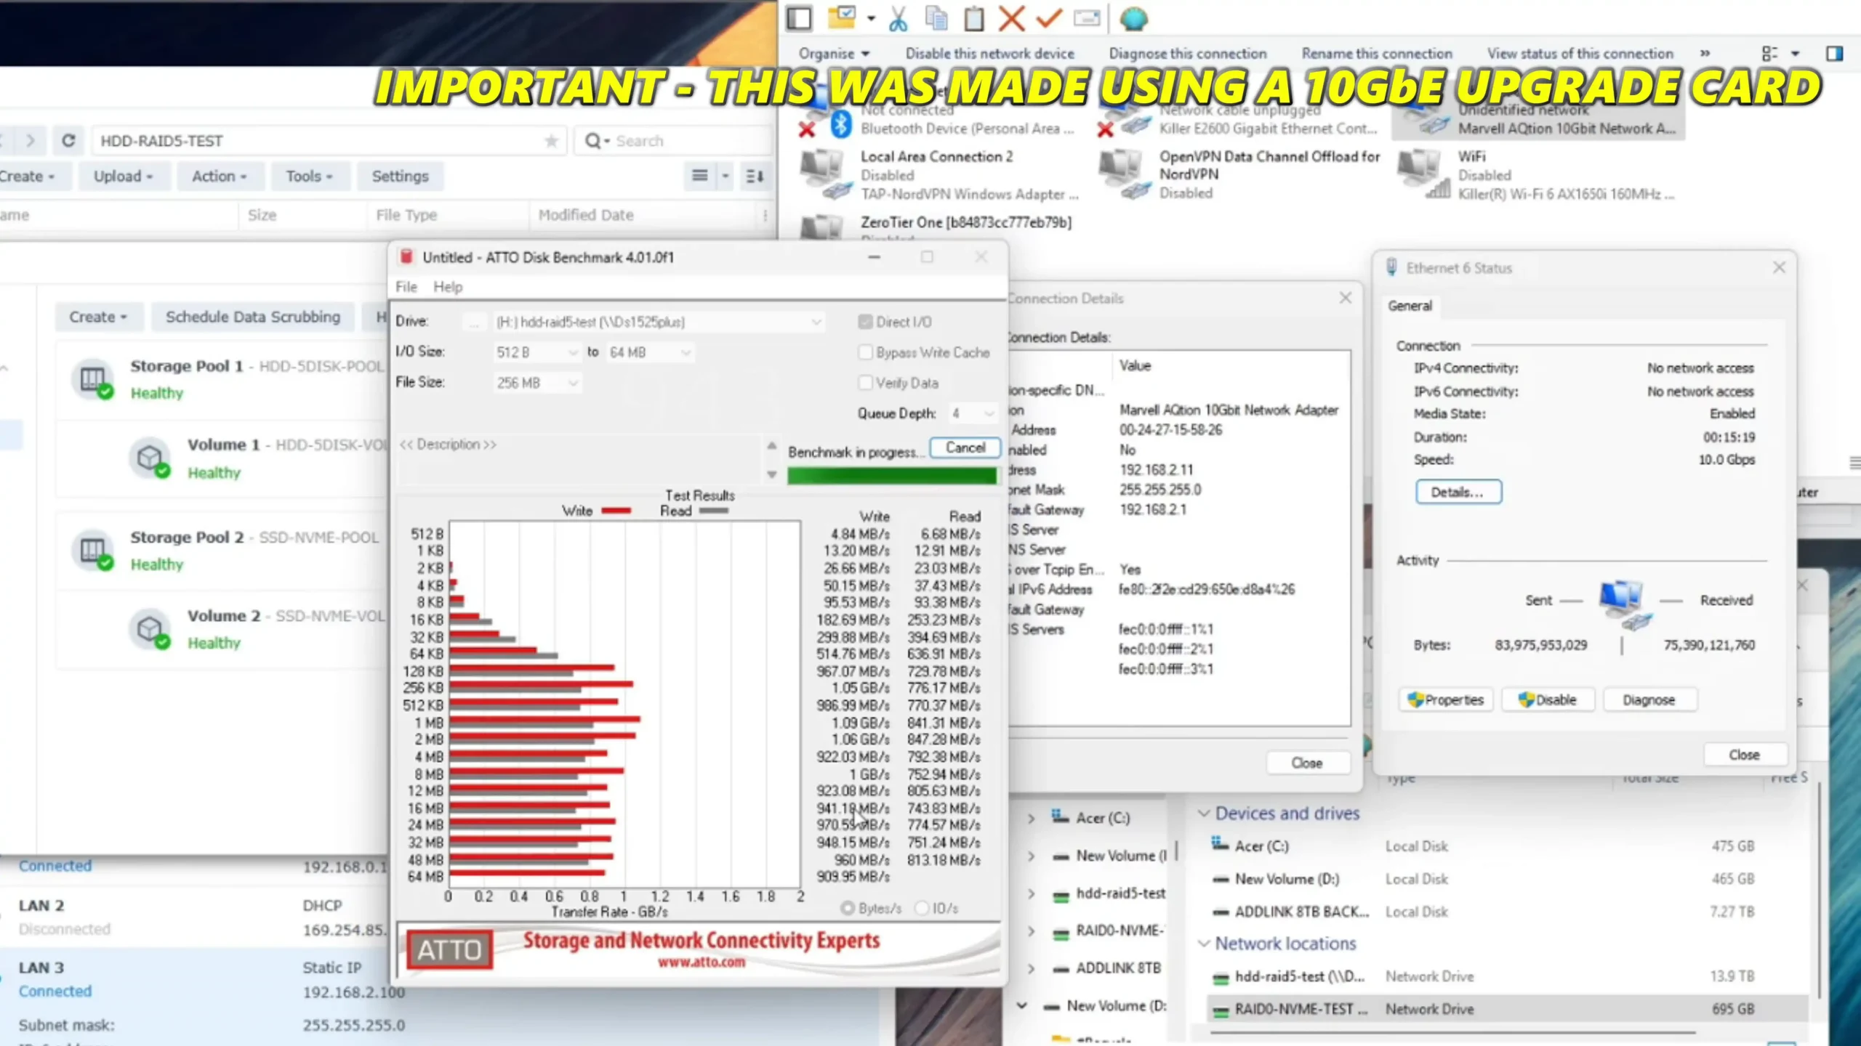Screen dimensions: 1861x1046
Task: Click the Properties button in Ethernet Status
Action: click(x=1445, y=700)
